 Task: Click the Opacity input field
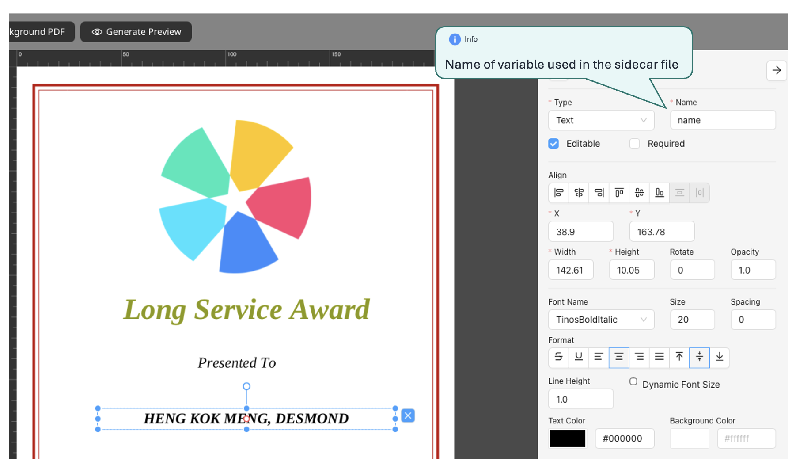tap(753, 270)
